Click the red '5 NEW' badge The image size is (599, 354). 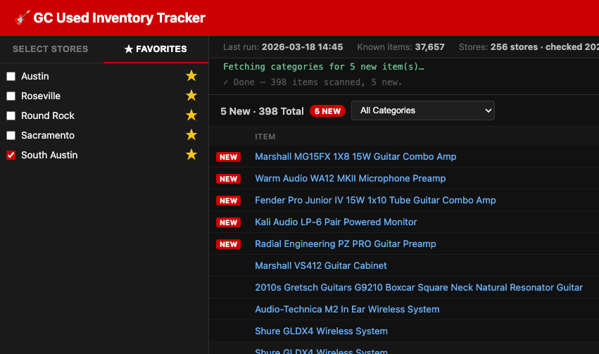[x=327, y=111]
